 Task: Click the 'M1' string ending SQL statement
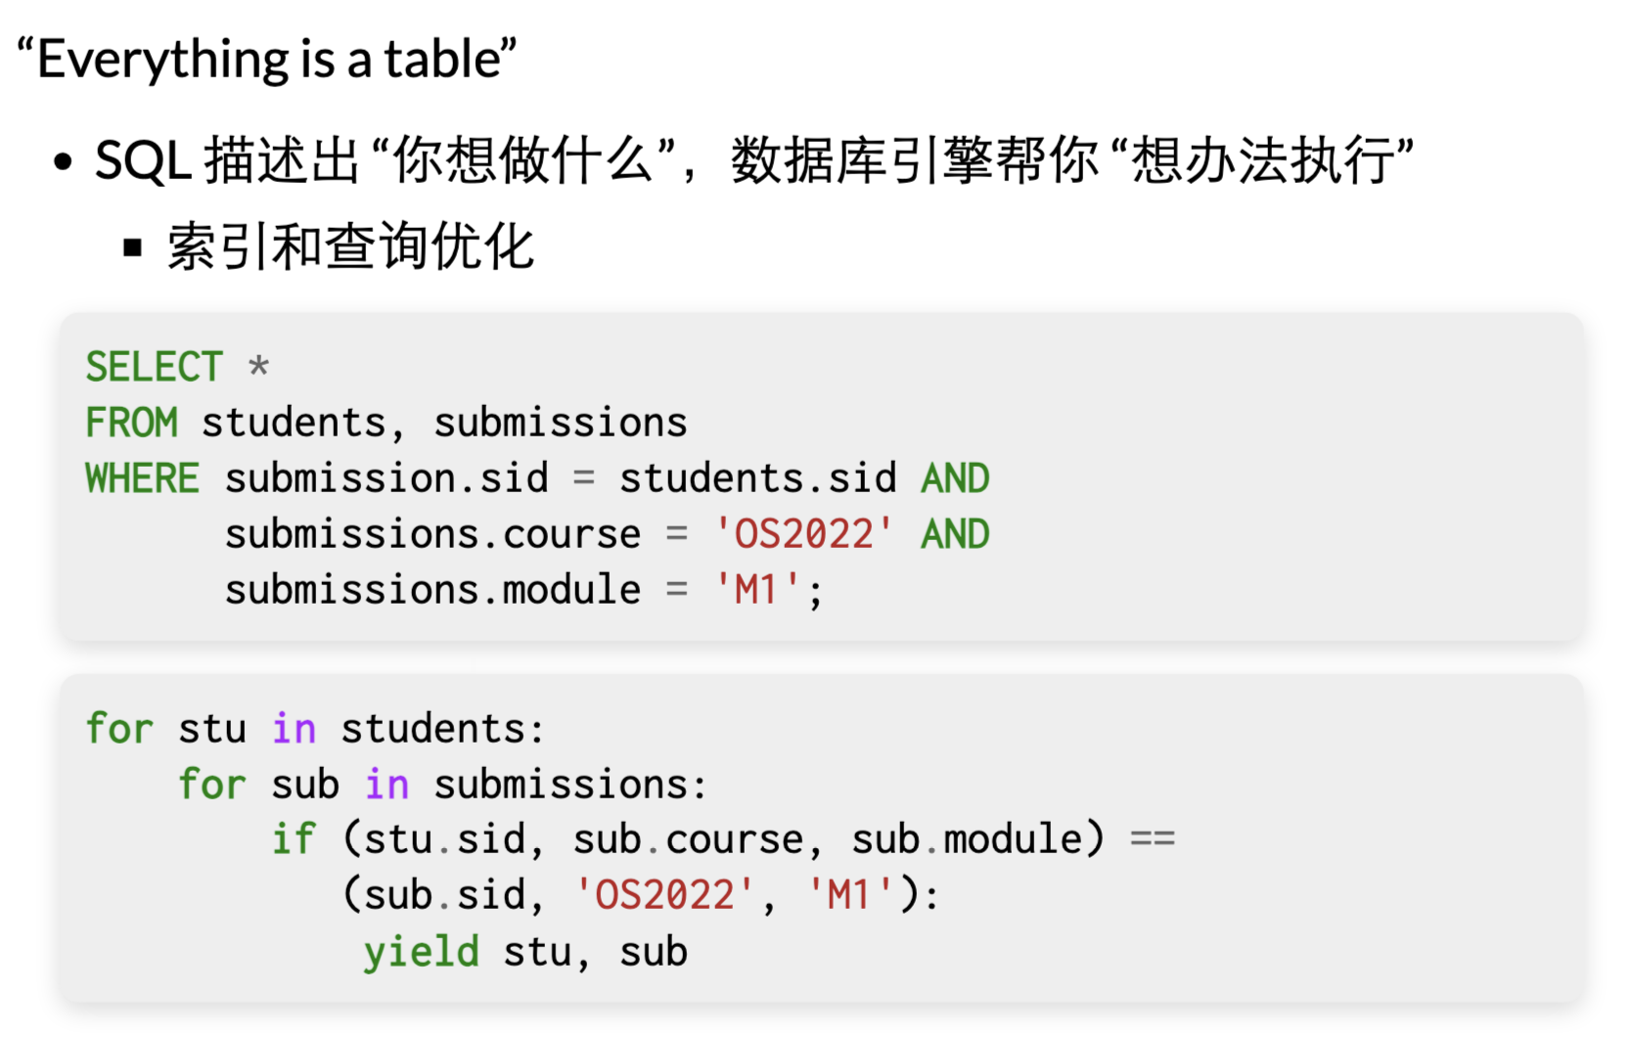(757, 590)
